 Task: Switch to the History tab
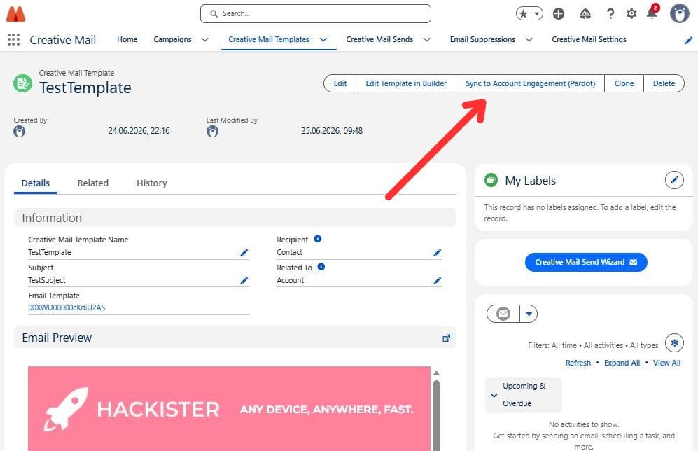(x=152, y=183)
